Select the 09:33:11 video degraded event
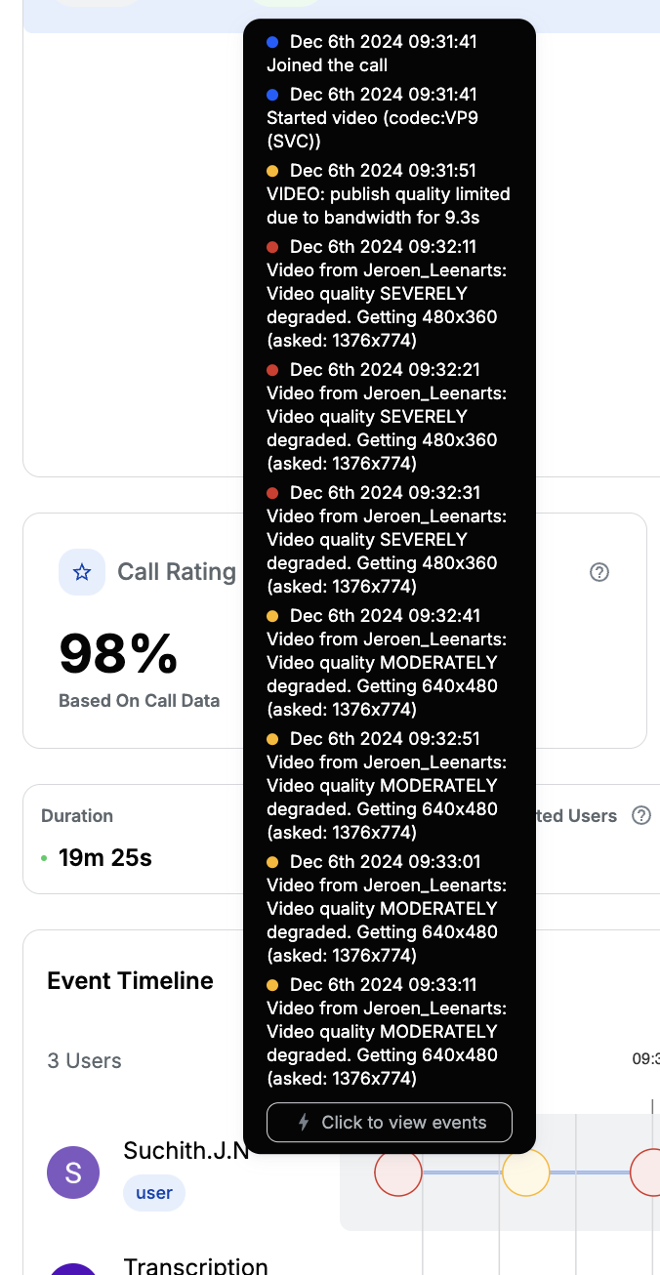The height and width of the screenshot is (1275, 660). point(387,1032)
